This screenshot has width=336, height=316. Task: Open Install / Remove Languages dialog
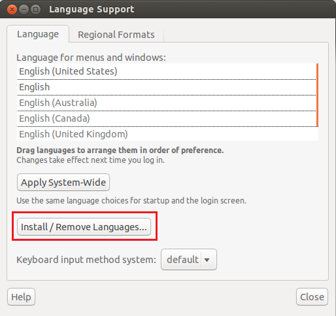84,227
